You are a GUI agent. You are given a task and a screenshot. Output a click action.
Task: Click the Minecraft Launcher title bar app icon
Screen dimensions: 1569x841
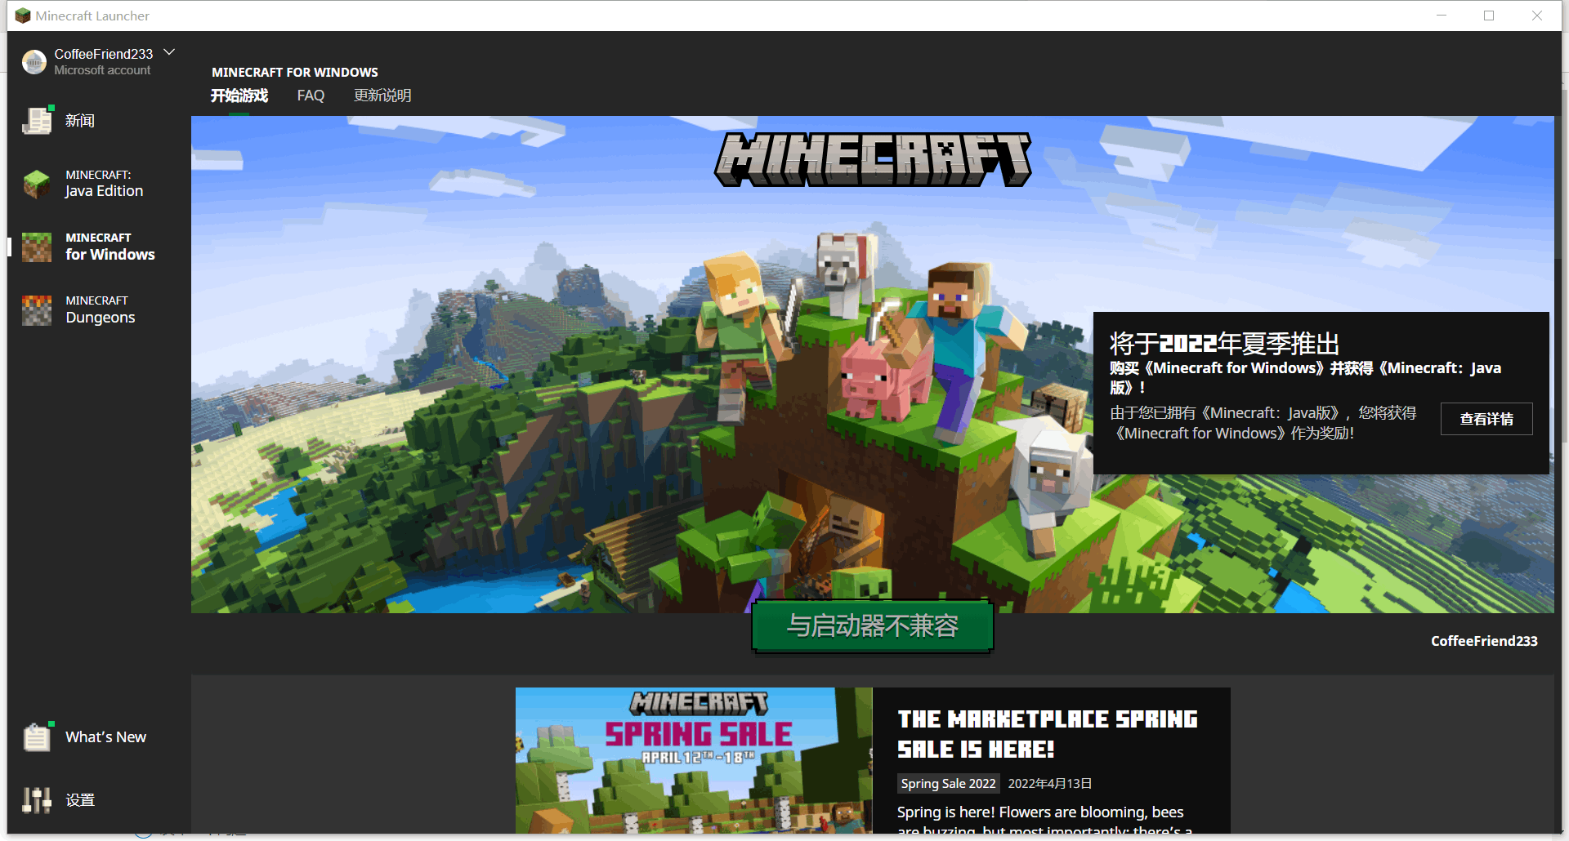tap(22, 16)
